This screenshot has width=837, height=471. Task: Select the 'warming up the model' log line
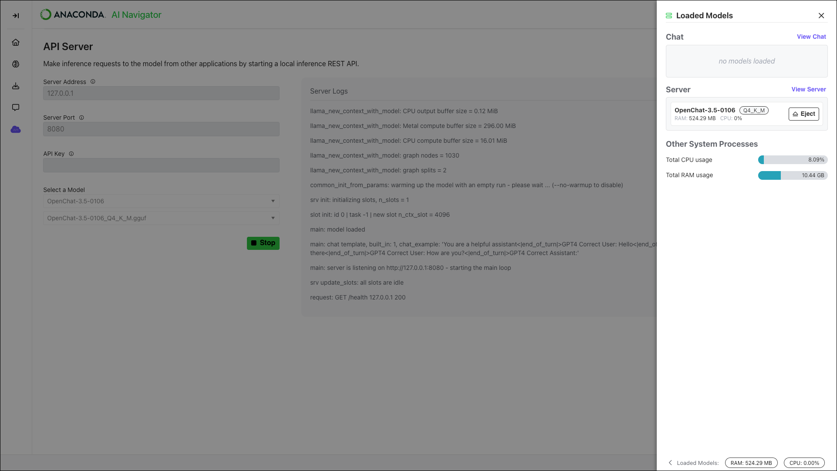[466, 185]
